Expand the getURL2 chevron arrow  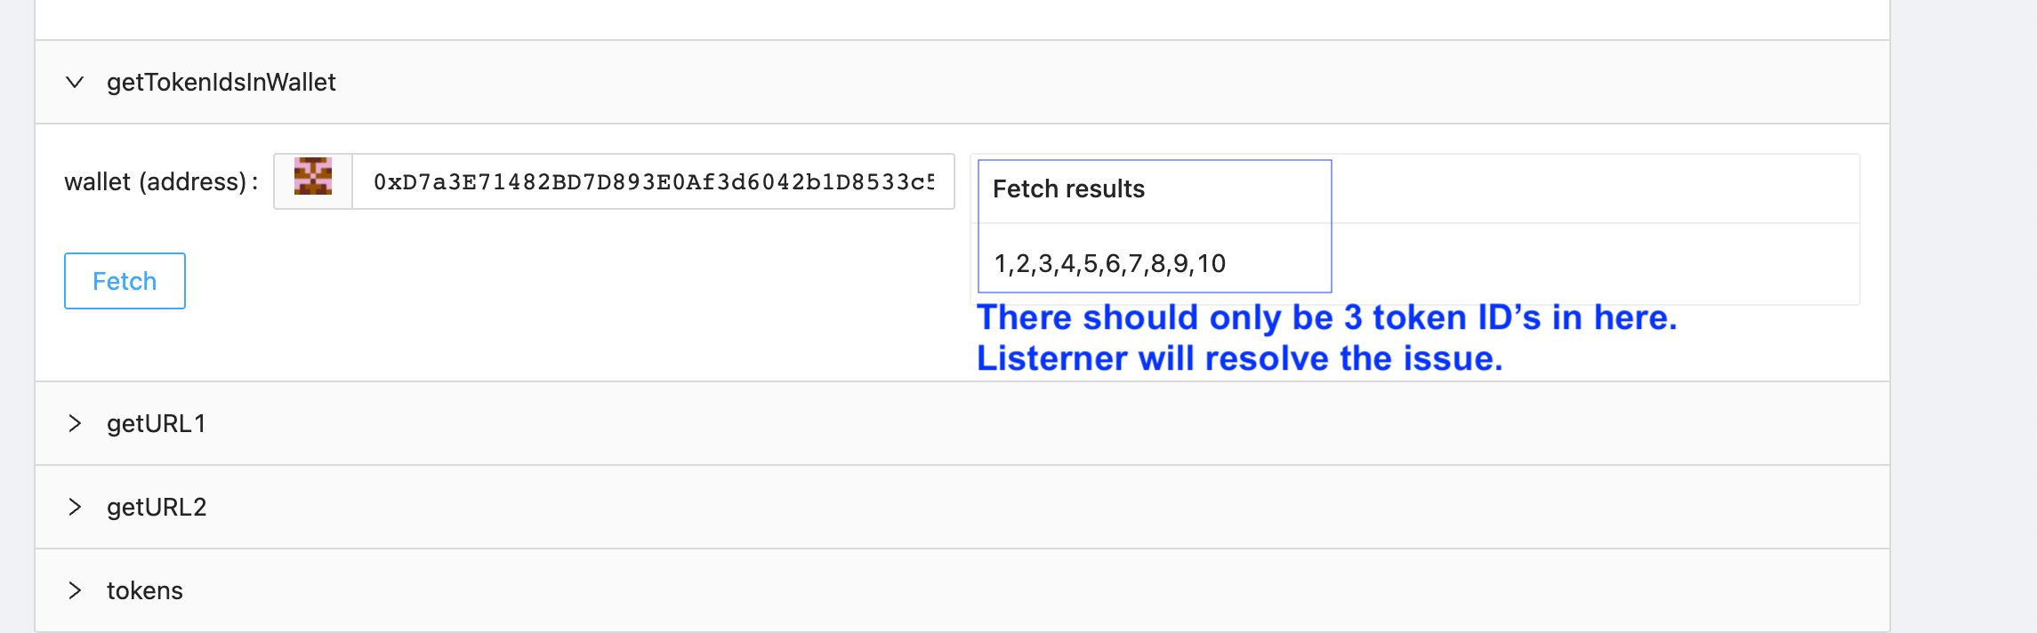(x=75, y=507)
